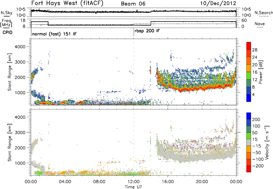Click the '08:00' time tick label
This screenshot has width=273, height=189.
point(99,182)
